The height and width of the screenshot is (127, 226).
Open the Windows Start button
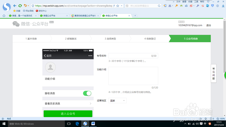coord(4,124)
